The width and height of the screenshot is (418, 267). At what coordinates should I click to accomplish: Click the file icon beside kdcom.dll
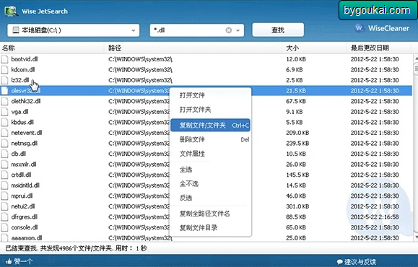[4, 70]
